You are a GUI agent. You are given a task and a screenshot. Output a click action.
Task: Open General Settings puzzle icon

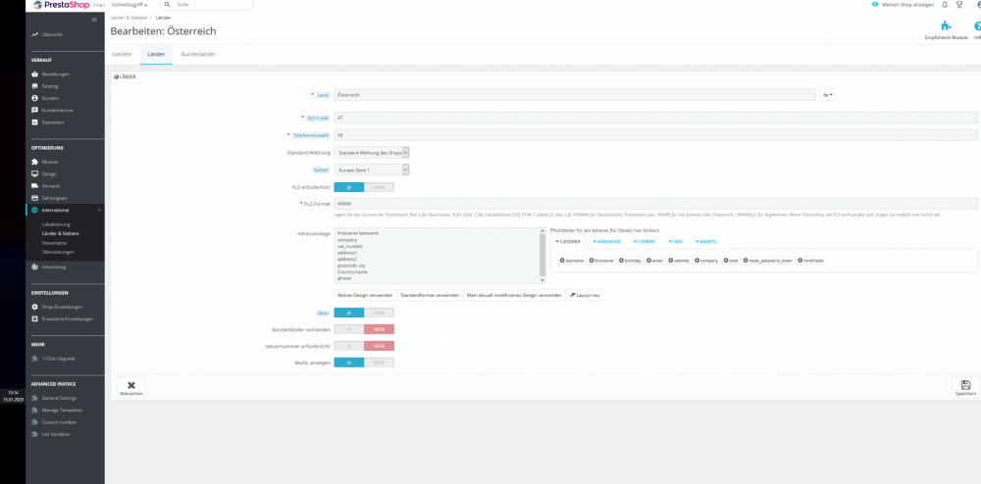coord(35,398)
